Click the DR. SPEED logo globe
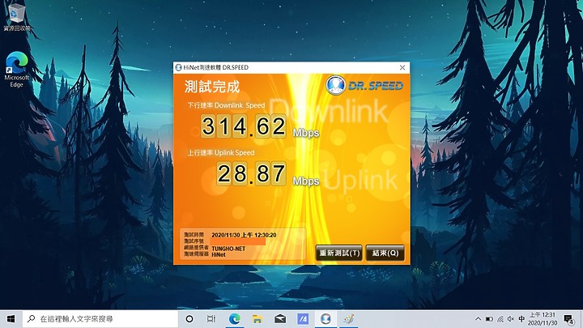Viewport: 583px width, 328px height. pyautogui.click(x=335, y=85)
